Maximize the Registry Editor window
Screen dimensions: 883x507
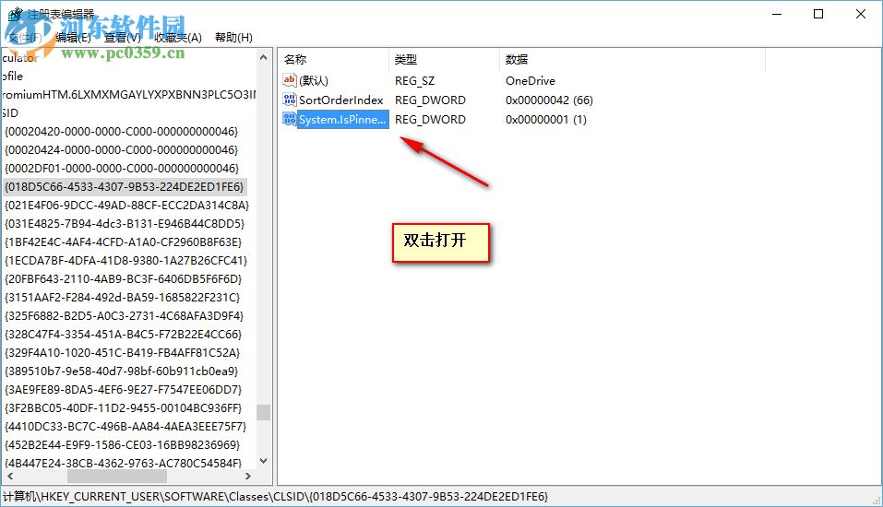coord(818,14)
